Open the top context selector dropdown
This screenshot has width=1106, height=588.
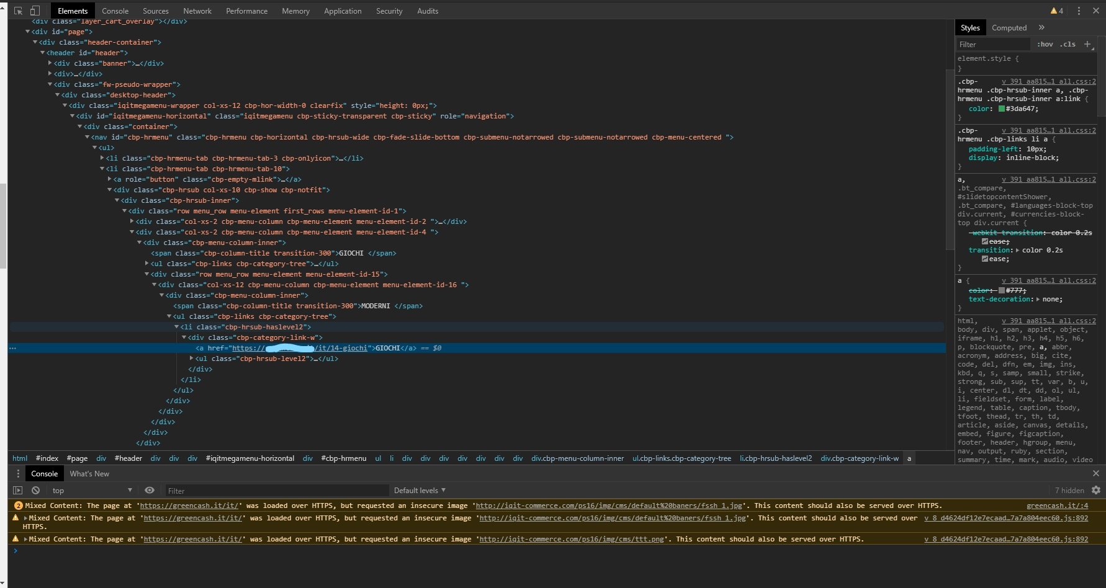click(x=92, y=490)
